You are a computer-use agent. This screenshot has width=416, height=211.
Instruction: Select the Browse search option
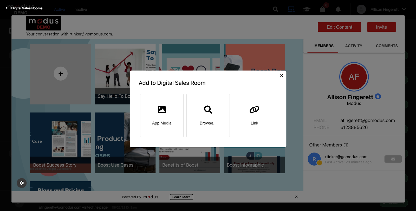coord(208,115)
